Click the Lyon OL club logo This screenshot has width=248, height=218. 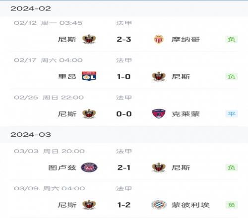(x=89, y=76)
